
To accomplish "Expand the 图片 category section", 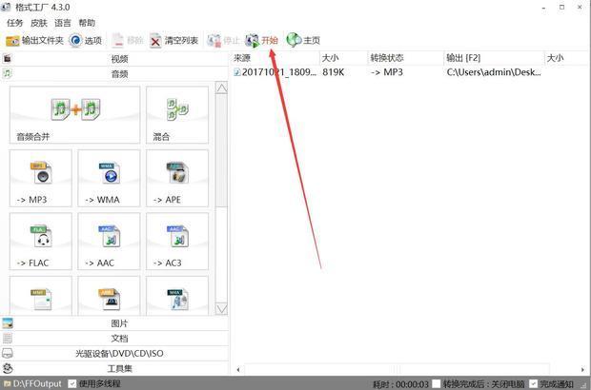I will pyautogui.click(x=119, y=323).
